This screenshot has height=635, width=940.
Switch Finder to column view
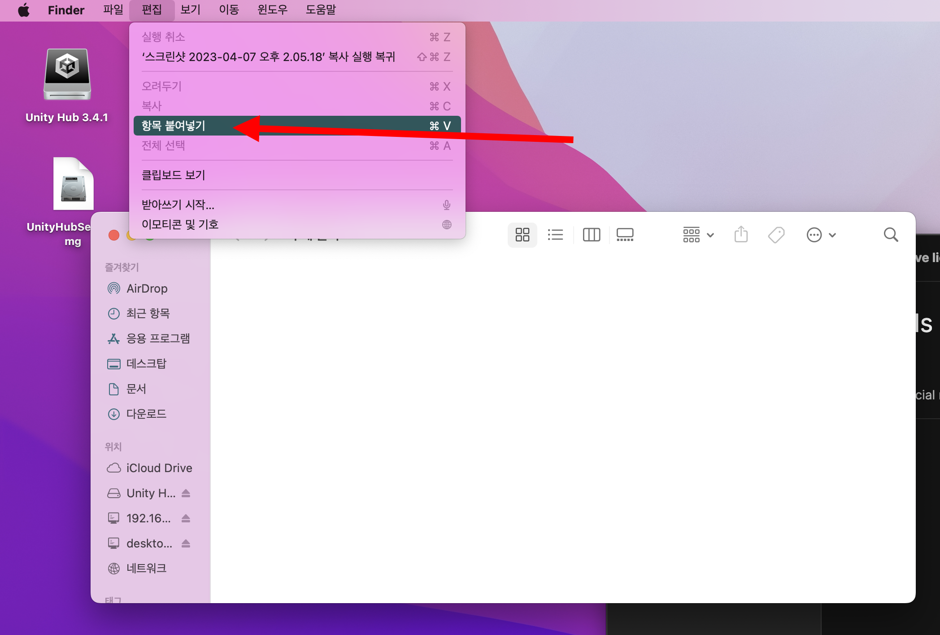(x=591, y=235)
